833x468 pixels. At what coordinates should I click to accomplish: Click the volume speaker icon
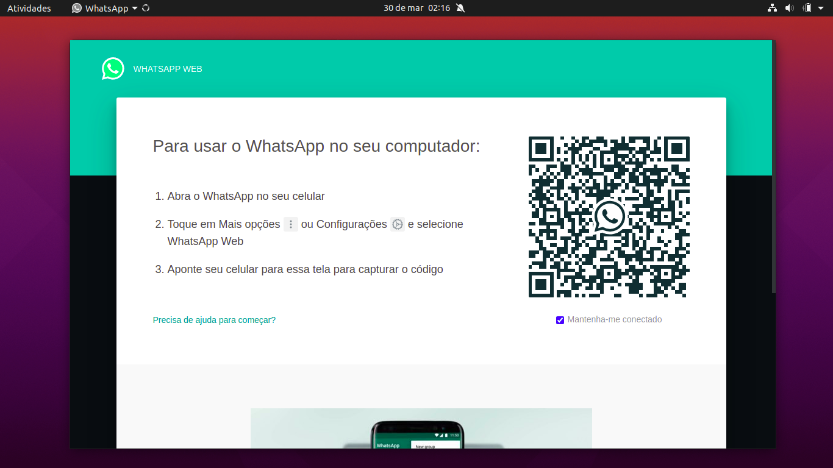[790, 8]
